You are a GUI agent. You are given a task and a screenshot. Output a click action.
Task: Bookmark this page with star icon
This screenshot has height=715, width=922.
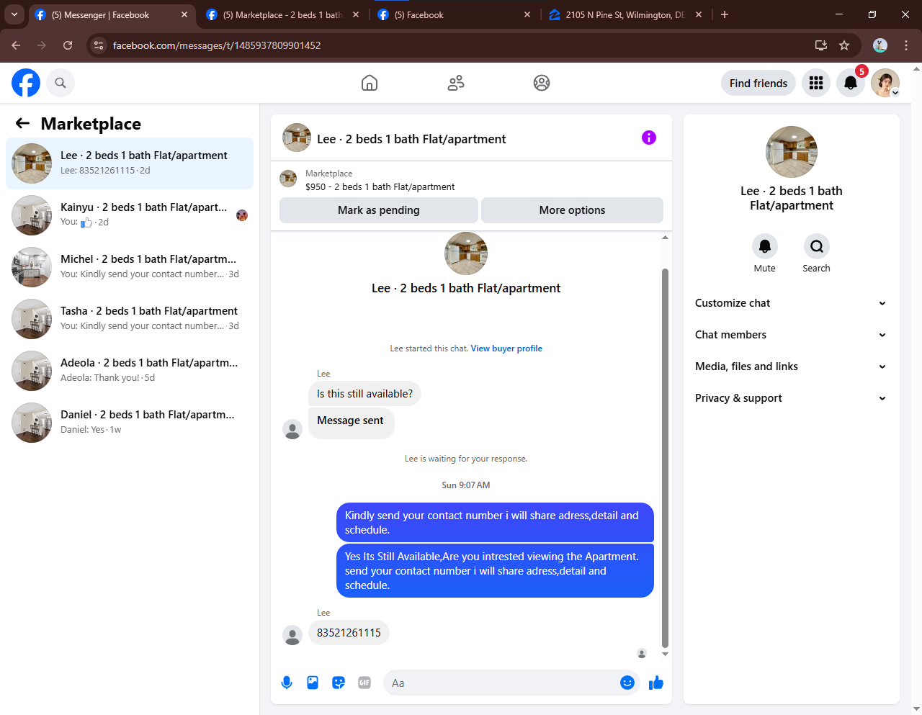844,45
